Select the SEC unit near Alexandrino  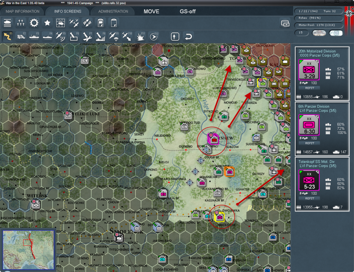218,193
